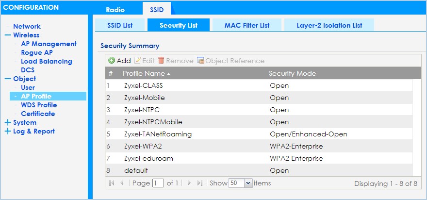Go to first page arrow icon
The height and width of the screenshot is (200, 427).
[112, 183]
